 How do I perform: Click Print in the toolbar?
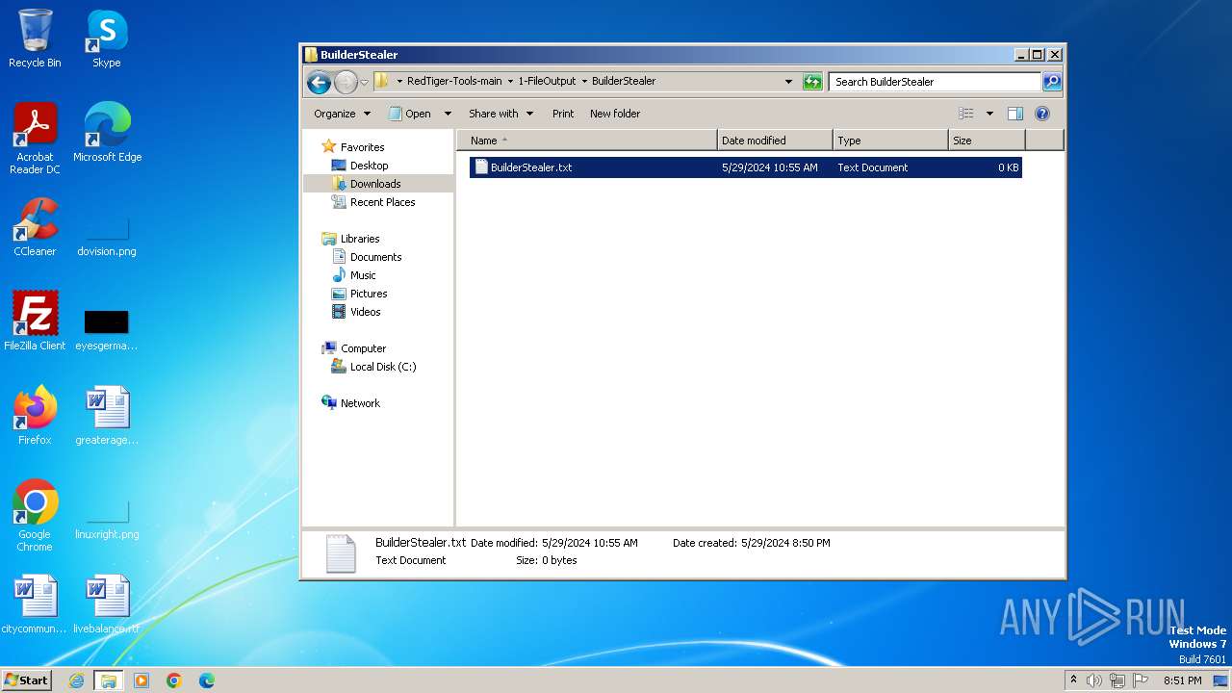[563, 114]
